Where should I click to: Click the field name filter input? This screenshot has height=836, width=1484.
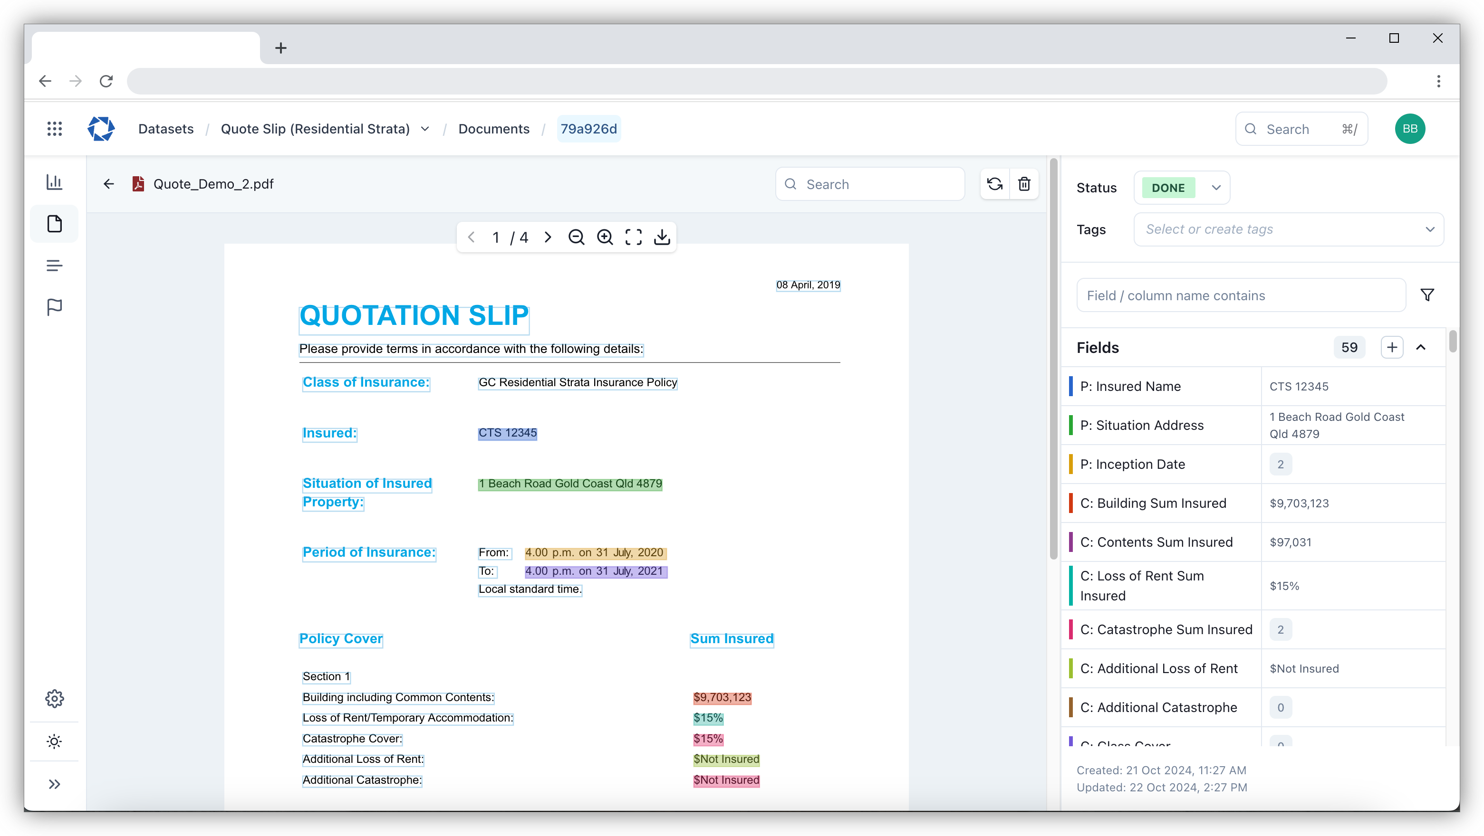coord(1240,295)
